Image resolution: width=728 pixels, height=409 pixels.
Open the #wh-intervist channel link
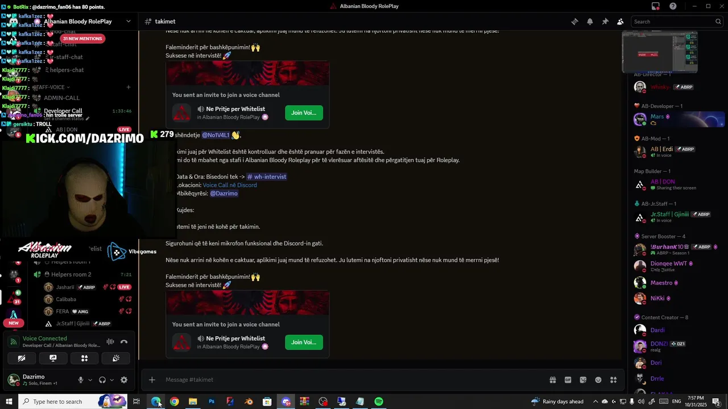267,177
